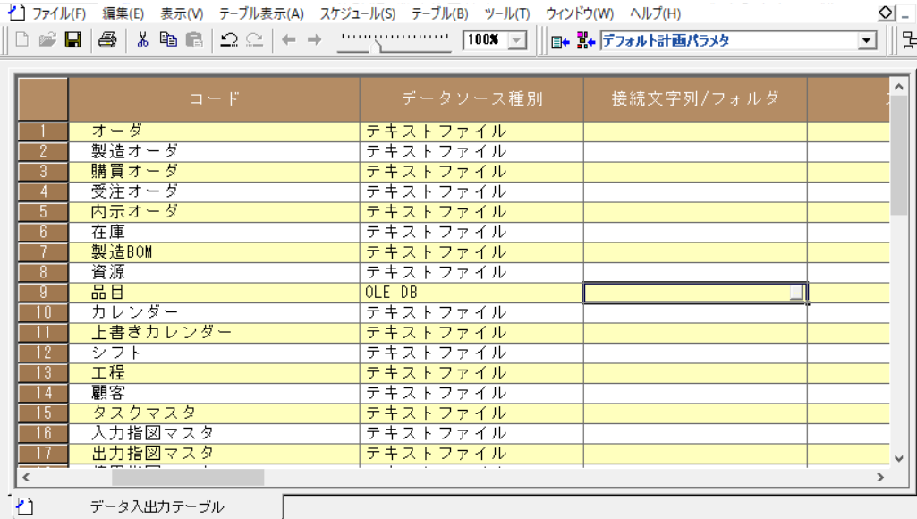This screenshot has width=917, height=519.
Task: Click the 品目 code cell
Action: tap(214, 292)
